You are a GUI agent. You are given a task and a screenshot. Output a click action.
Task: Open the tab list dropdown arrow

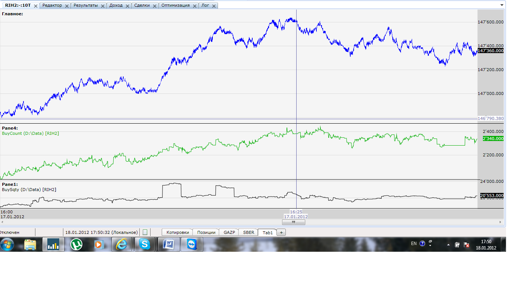pos(501,5)
